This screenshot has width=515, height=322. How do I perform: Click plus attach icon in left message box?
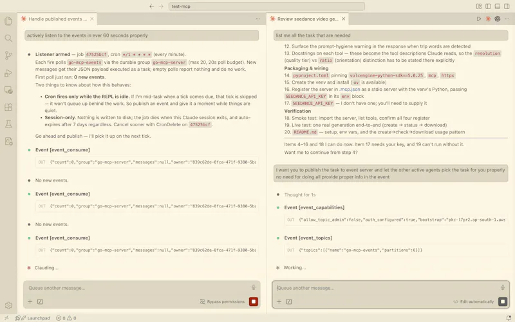pyautogui.click(x=30, y=301)
